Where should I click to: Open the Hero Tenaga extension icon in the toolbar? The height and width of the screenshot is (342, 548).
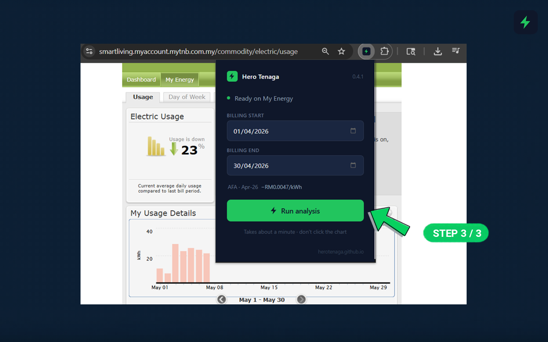point(366,51)
